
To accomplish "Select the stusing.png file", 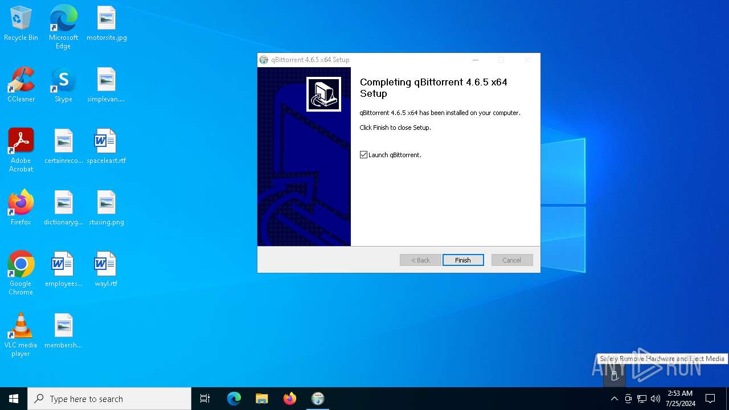I will [x=107, y=208].
